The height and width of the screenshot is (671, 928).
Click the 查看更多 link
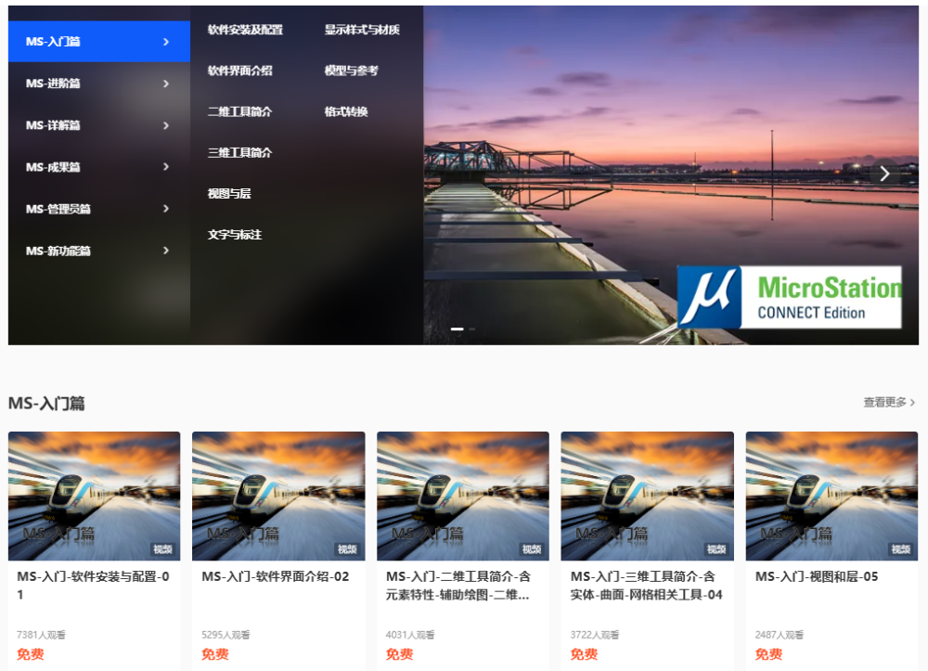[888, 402]
